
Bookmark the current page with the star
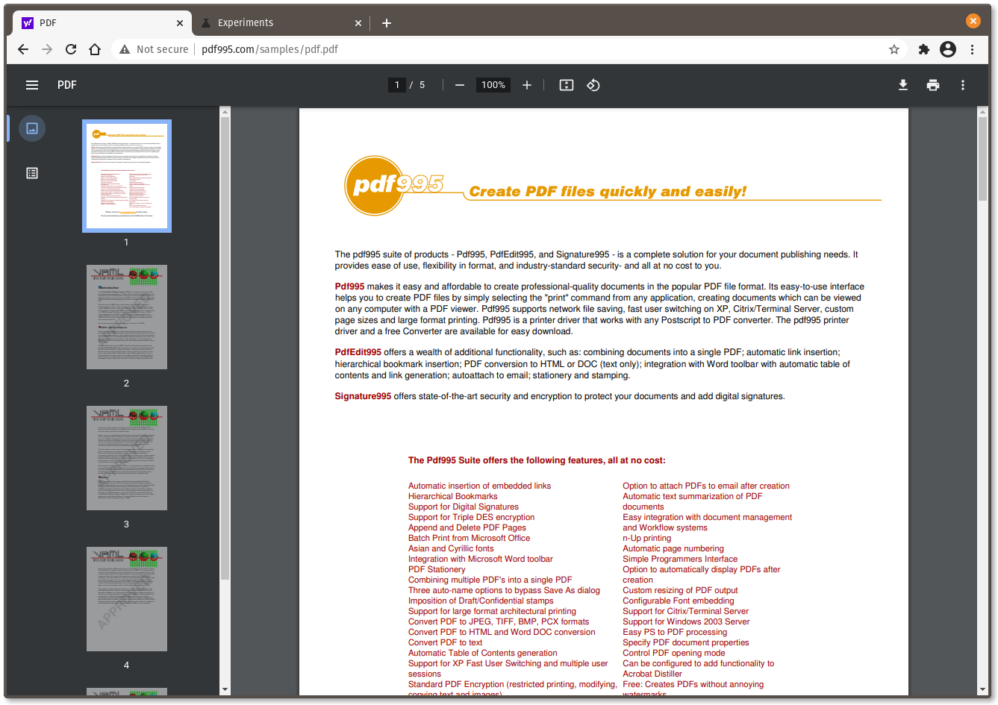point(893,49)
